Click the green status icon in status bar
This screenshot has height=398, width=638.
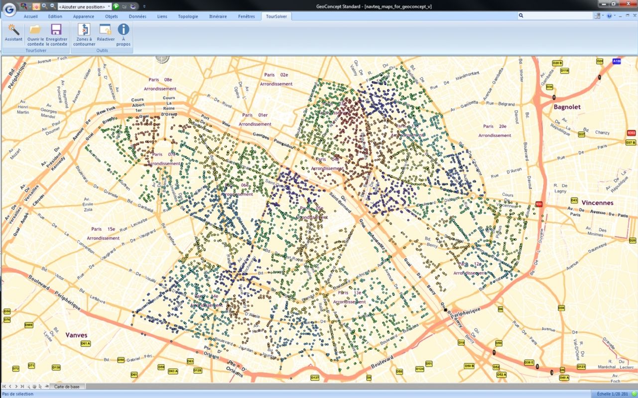click(634, 394)
